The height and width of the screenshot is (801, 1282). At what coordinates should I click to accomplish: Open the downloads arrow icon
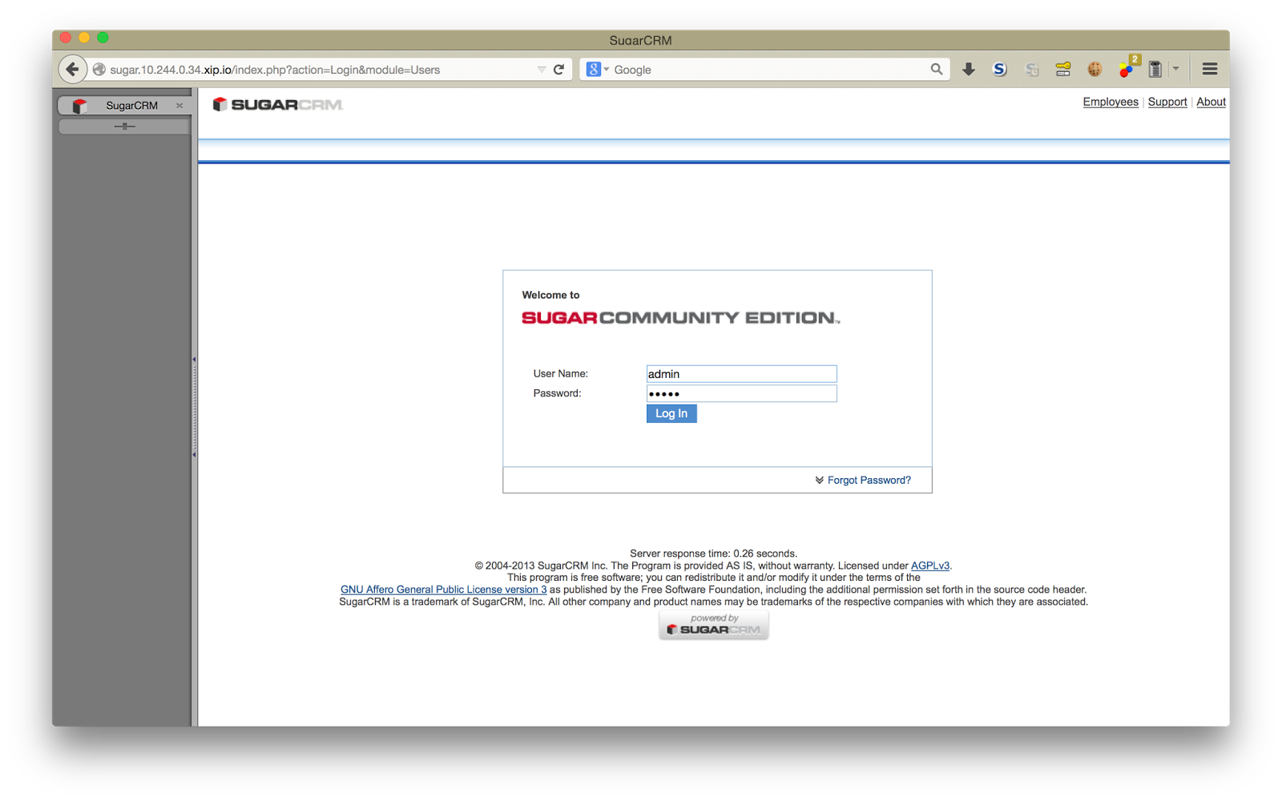(969, 70)
